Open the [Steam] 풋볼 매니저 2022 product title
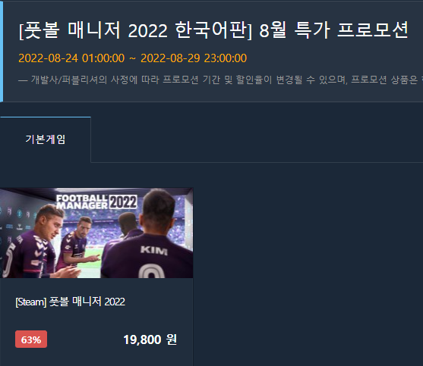423x366 pixels. 70,302
